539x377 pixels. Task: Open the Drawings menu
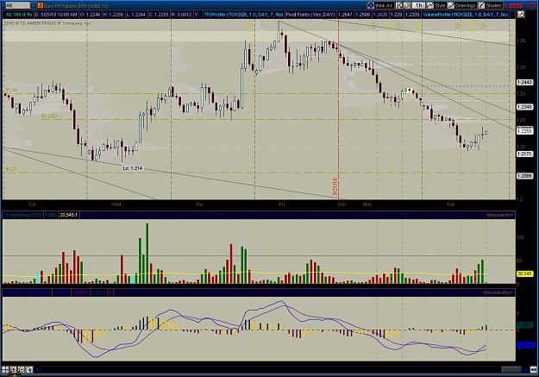coord(462,5)
